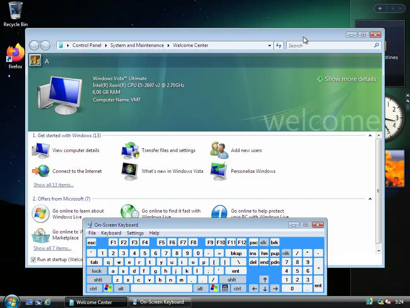This screenshot has width=410, height=308.
Task: Click the Windows Marketplace basket icon
Action: tap(40, 235)
